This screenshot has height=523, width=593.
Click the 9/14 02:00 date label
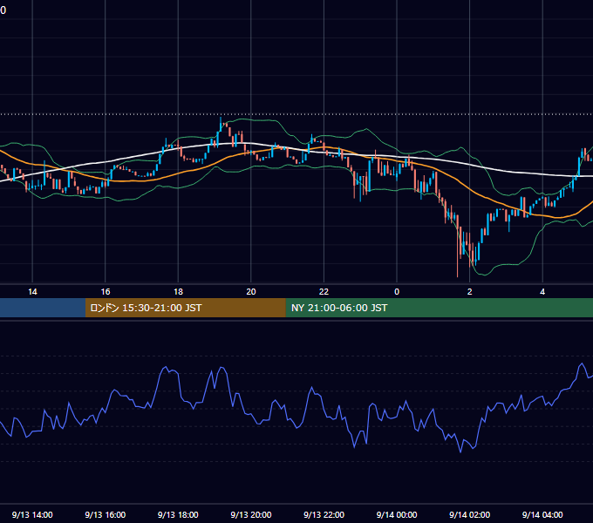click(x=470, y=514)
